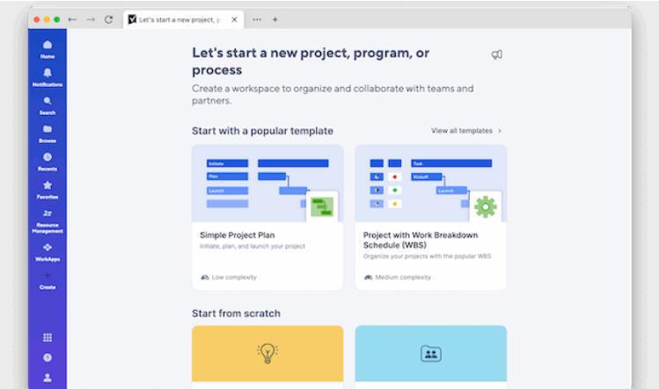659x389 pixels.
Task: Click the Search icon in sidebar
Action: click(x=48, y=103)
